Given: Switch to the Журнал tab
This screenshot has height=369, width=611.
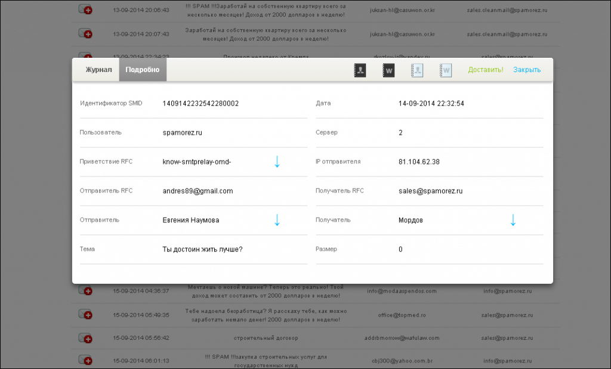Looking at the screenshot, I should coord(98,70).
